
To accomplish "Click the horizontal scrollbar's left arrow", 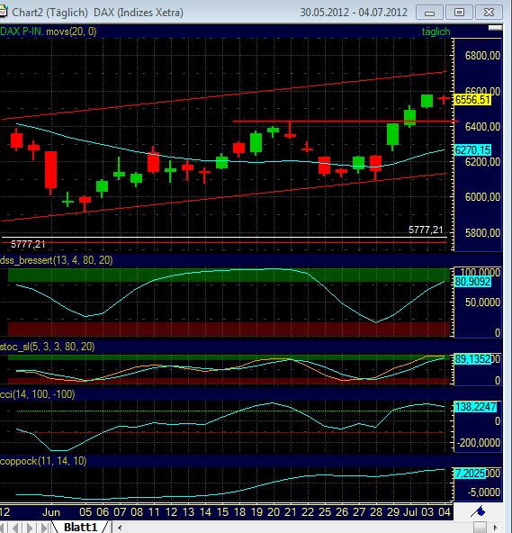I will [x=120, y=528].
